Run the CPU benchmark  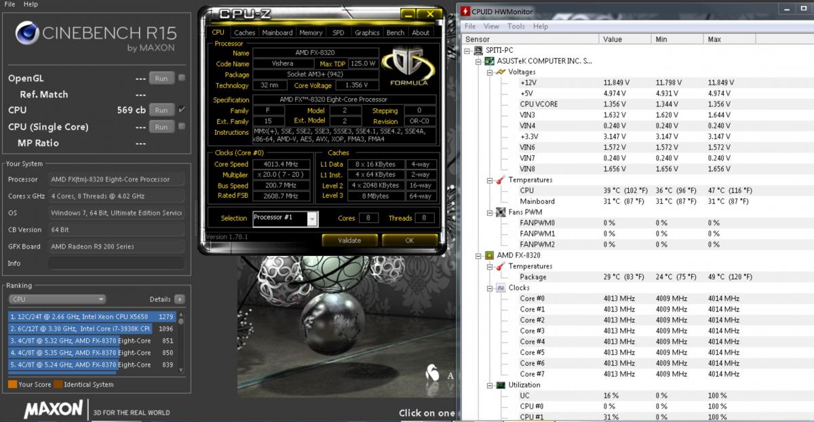click(161, 110)
